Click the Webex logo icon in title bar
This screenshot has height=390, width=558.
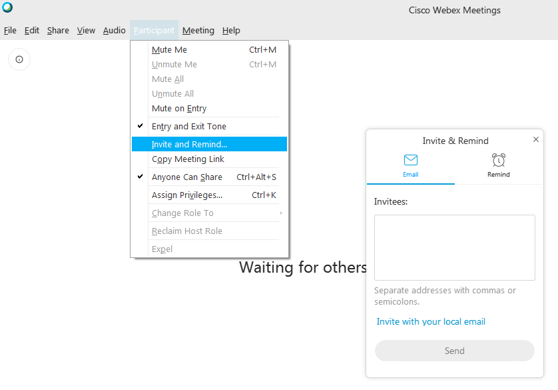pos(7,7)
